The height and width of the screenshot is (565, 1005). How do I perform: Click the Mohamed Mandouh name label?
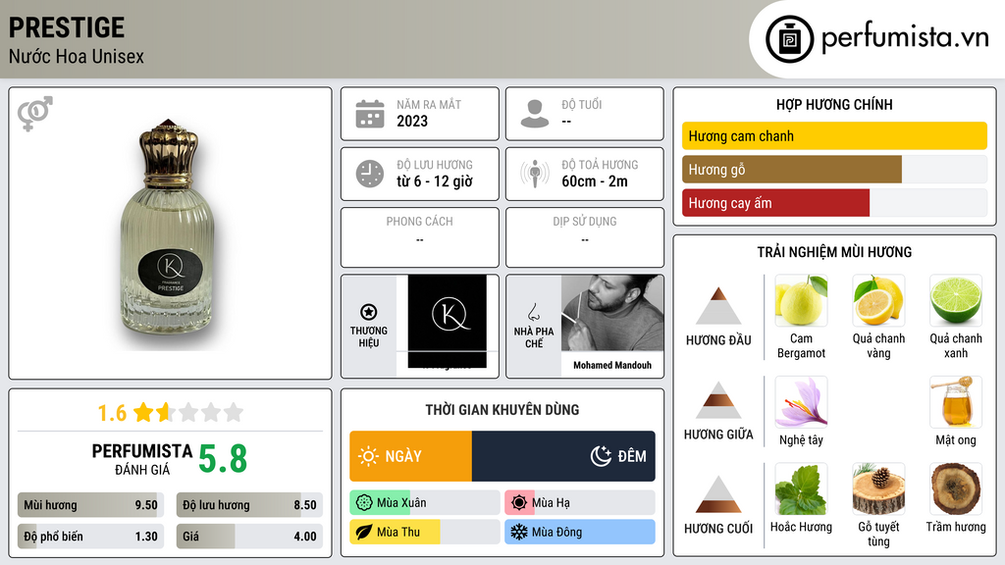[612, 365]
